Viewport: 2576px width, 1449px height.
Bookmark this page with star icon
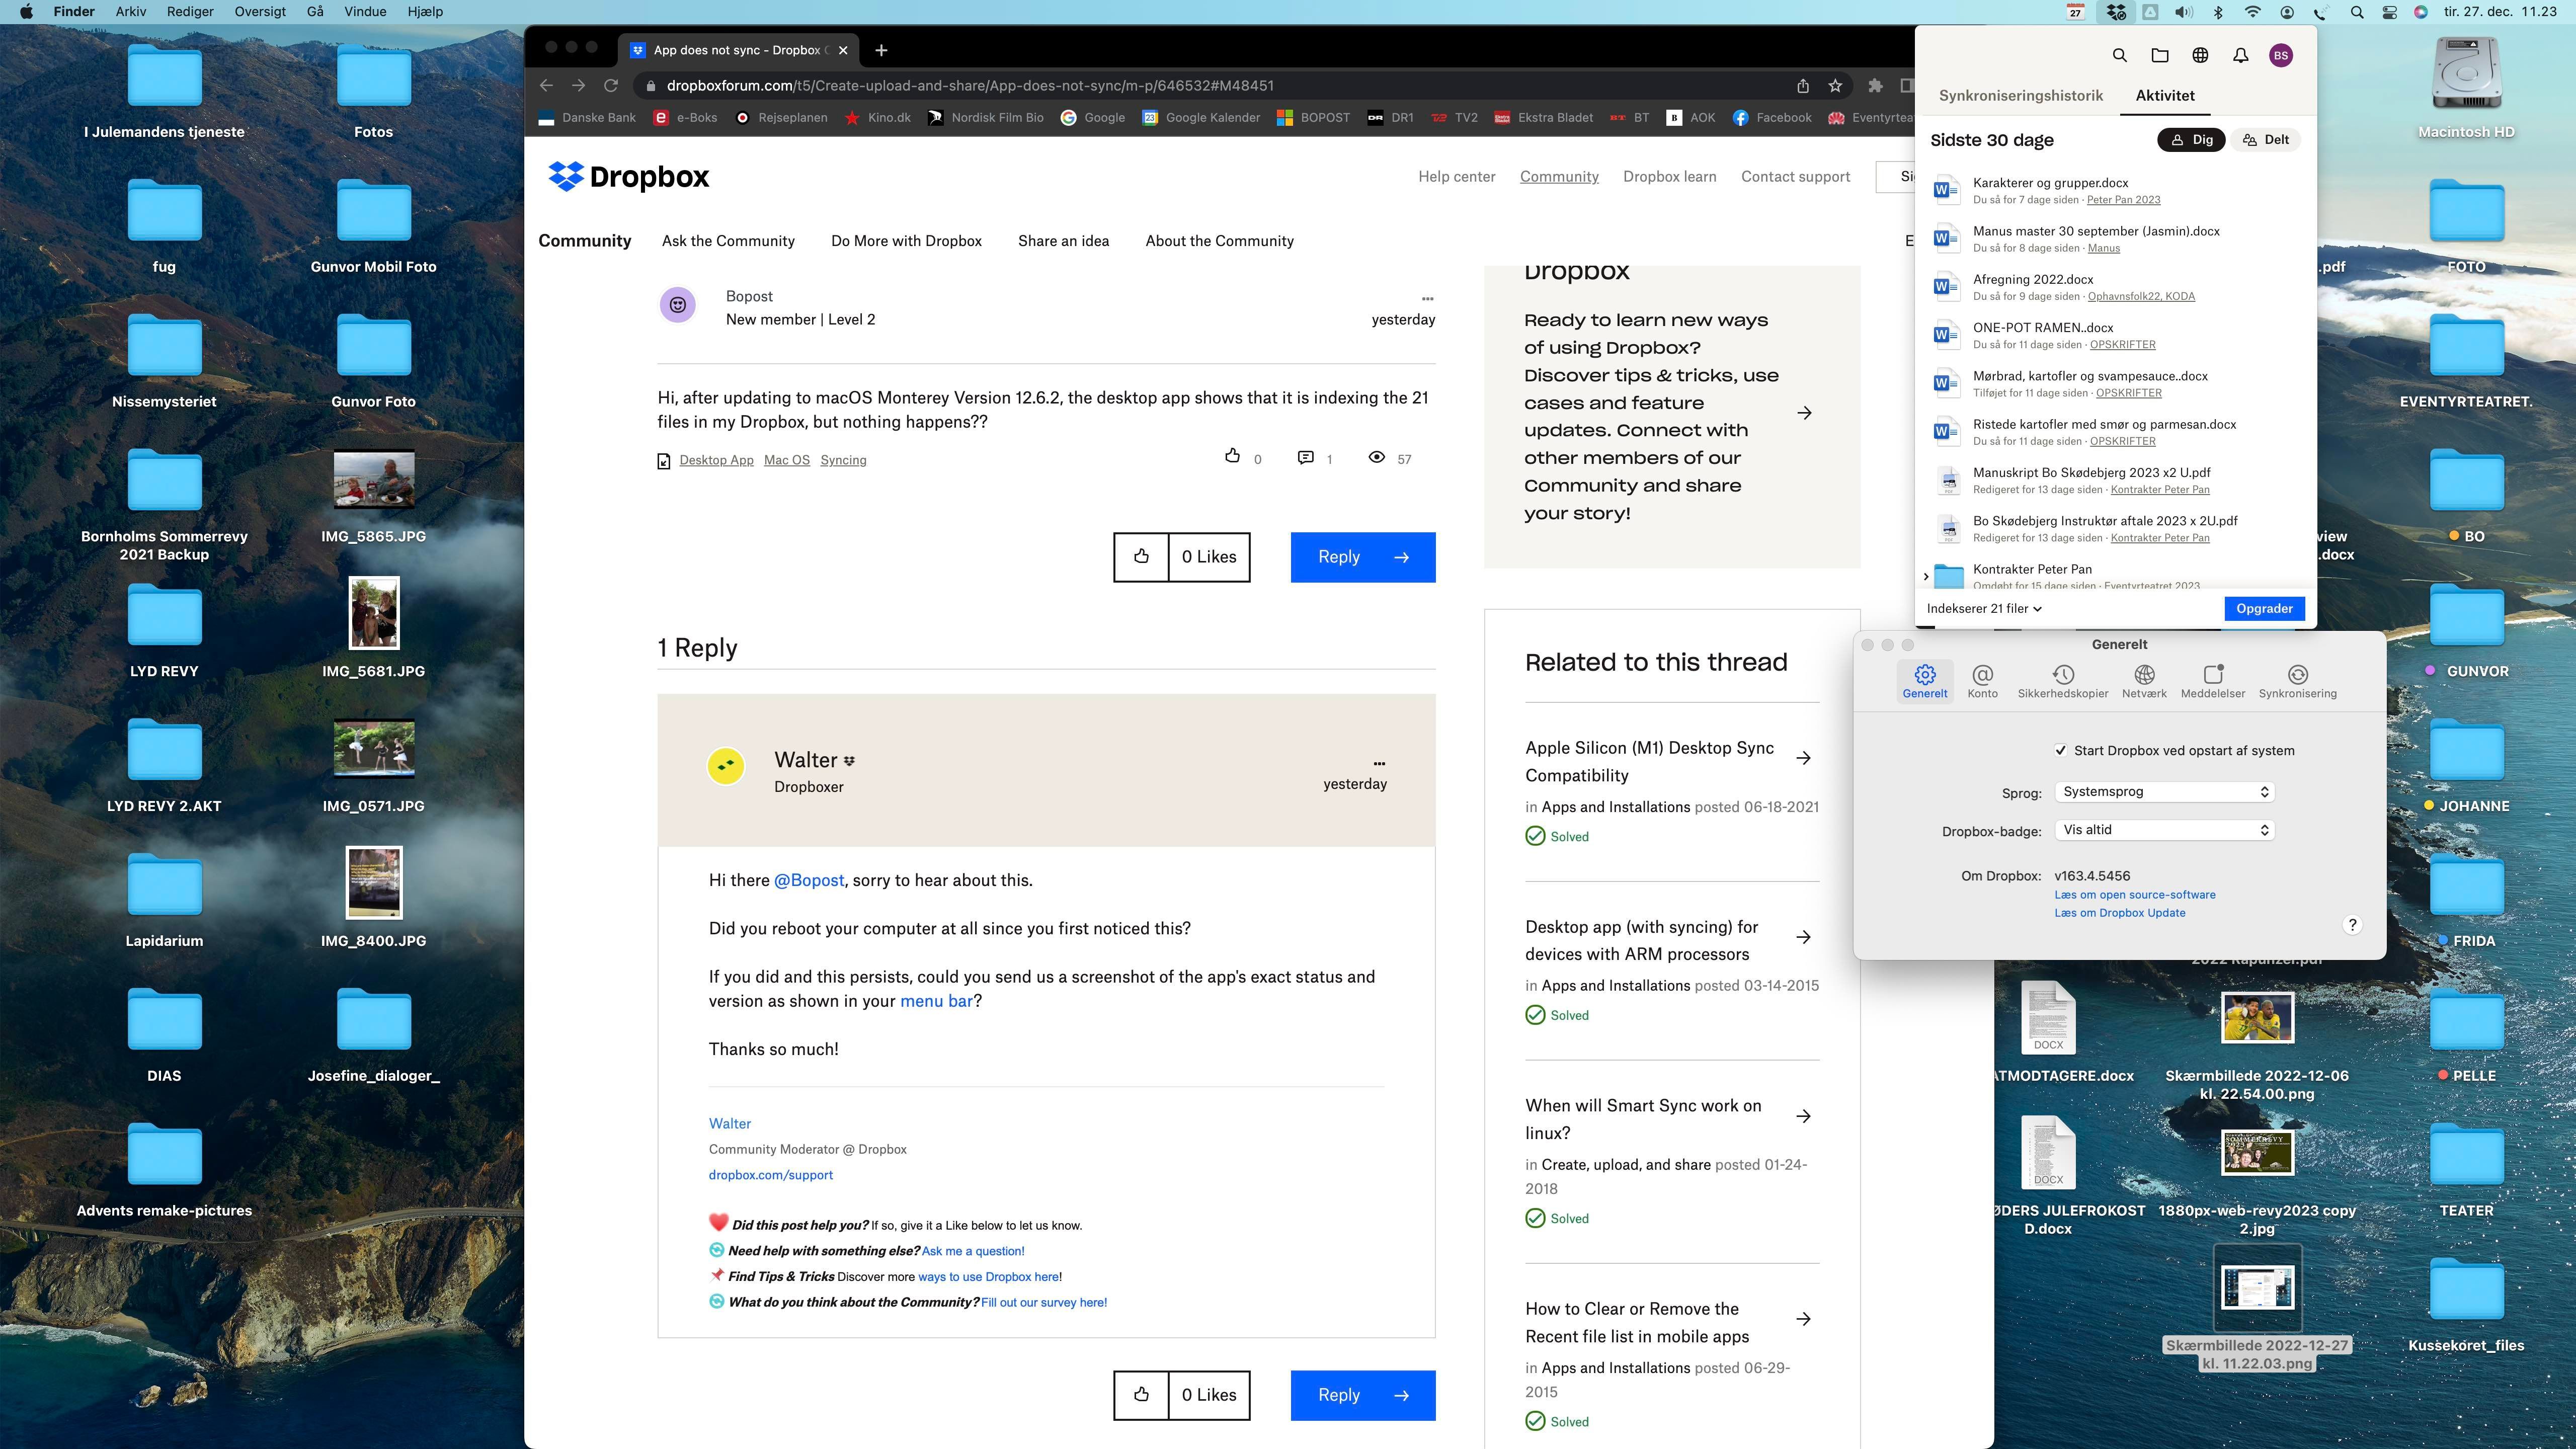tap(1835, 86)
